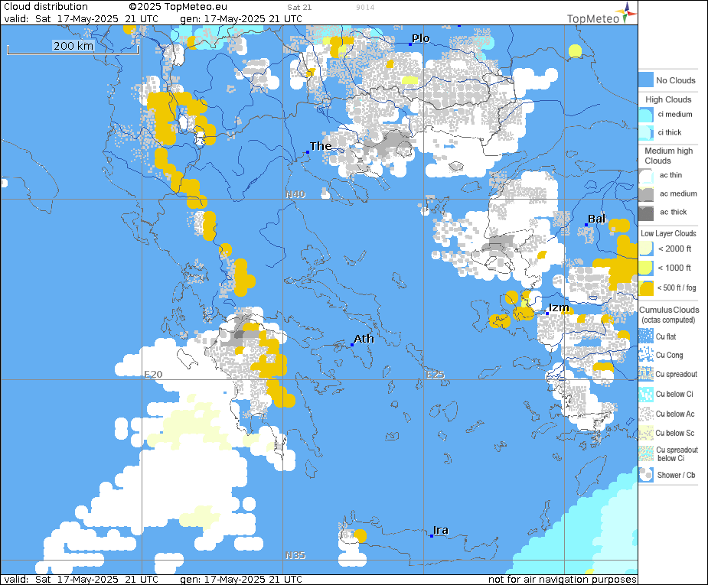Click the Cu Cong legend icon
Image resolution: width=708 pixels, height=585 pixels.
pyautogui.click(x=646, y=355)
